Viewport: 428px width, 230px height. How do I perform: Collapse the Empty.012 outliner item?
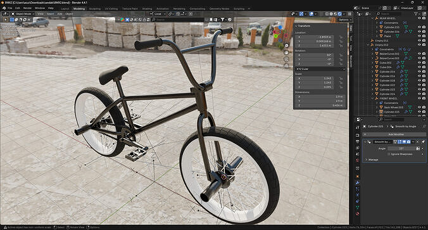click(368, 45)
